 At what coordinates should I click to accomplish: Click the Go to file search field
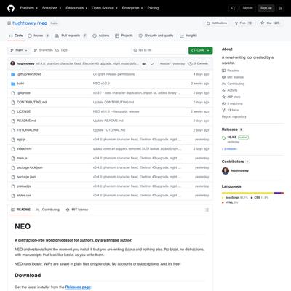click(159, 50)
